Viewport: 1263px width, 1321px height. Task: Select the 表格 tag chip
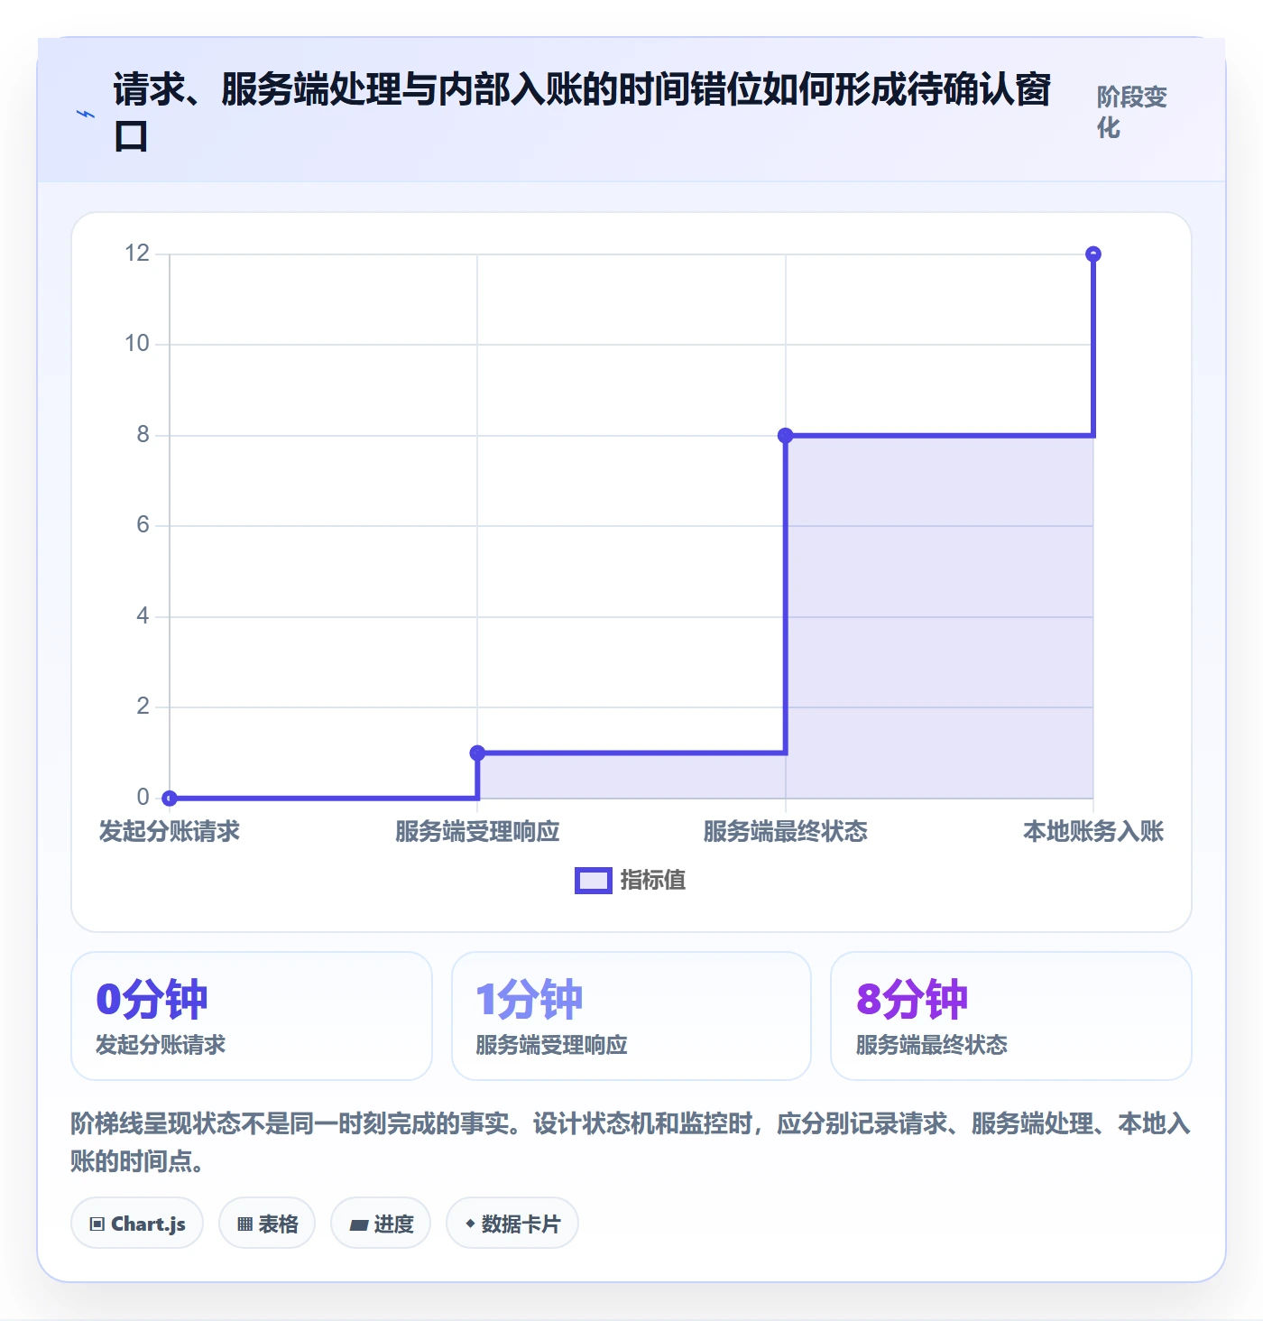tap(267, 1224)
